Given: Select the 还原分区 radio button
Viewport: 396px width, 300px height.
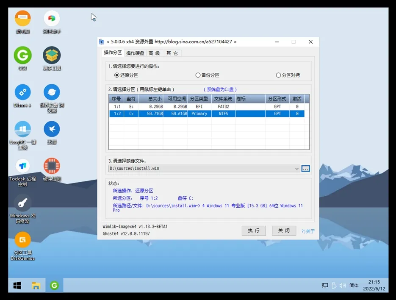Looking at the screenshot, I should pos(117,75).
